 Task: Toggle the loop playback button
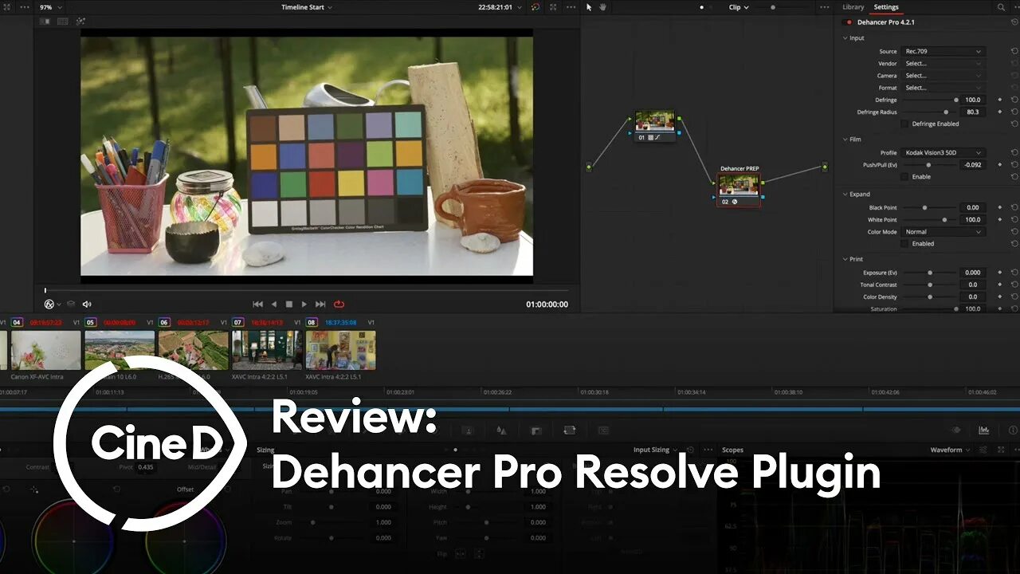click(339, 304)
